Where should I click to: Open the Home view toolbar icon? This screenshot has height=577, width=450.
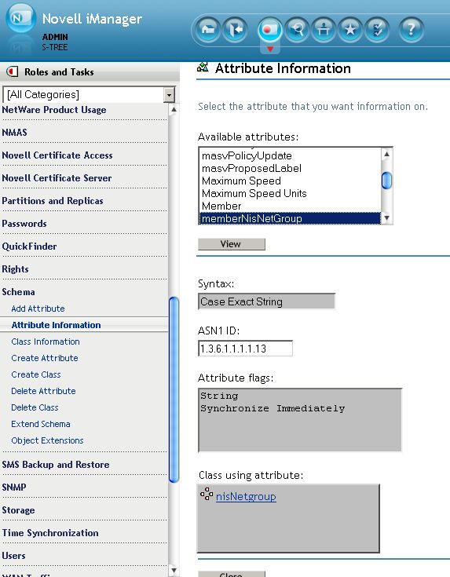tap(208, 29)
